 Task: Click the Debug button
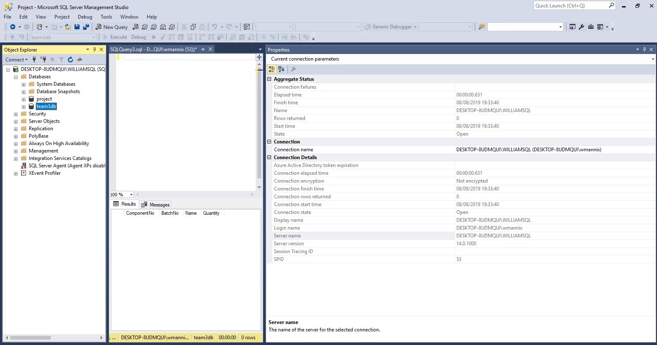coord(138,37)
